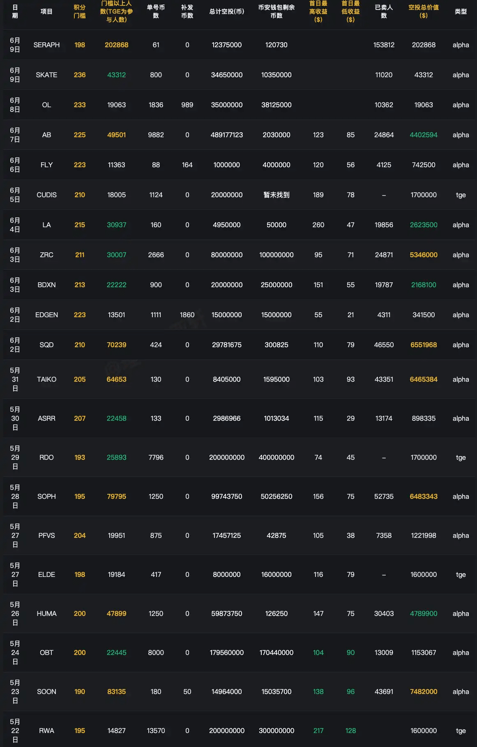Click the 989 supplement value in OL row
The height and width of the screenshot is (747, 477).
[x=187, y=105]
